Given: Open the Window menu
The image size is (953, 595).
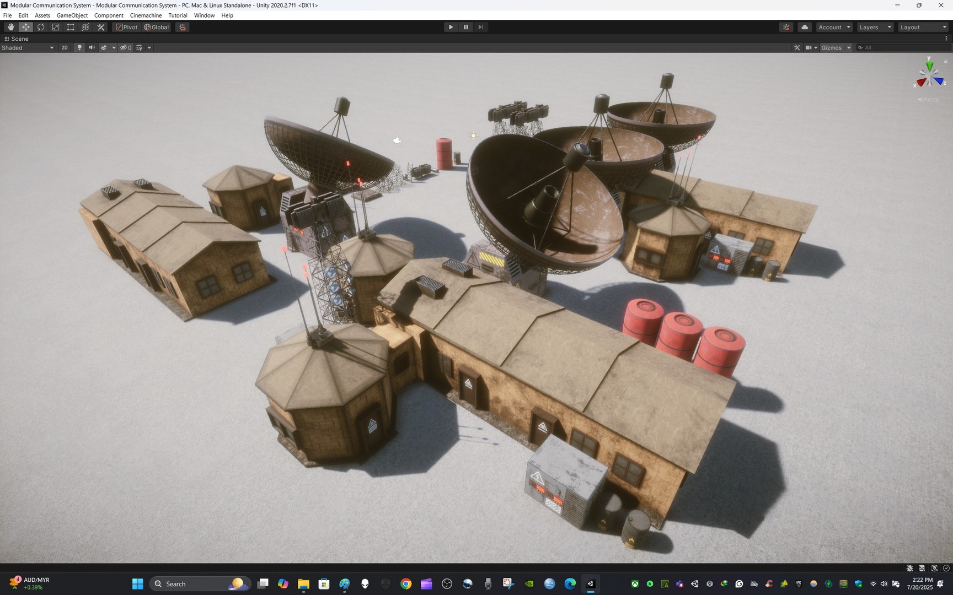Looking at the screenshot, I should click(x=204, y=15).
